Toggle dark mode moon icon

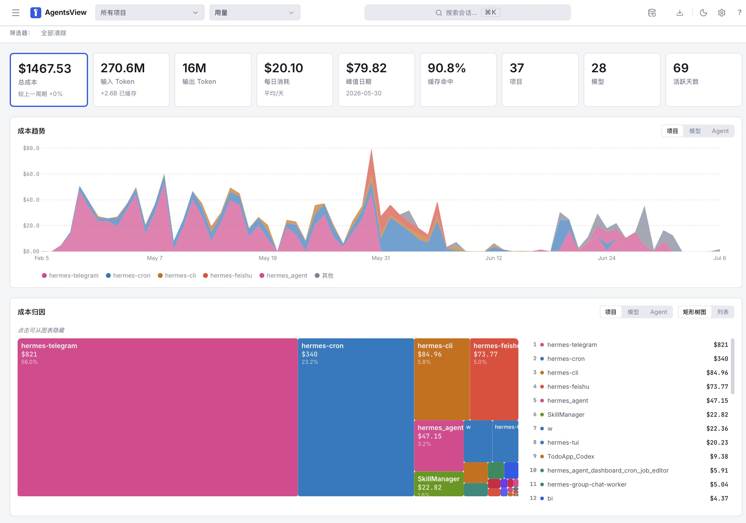[x=704, y=13]
